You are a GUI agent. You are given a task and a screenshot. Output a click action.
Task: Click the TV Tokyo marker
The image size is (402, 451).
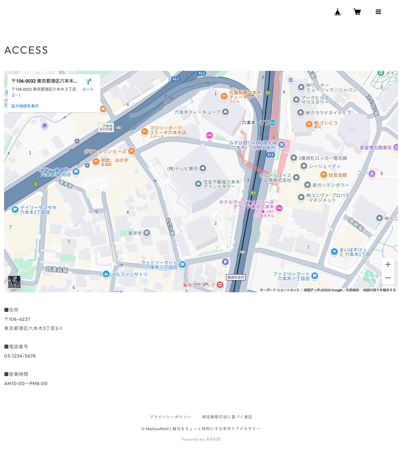coord(203,168)
